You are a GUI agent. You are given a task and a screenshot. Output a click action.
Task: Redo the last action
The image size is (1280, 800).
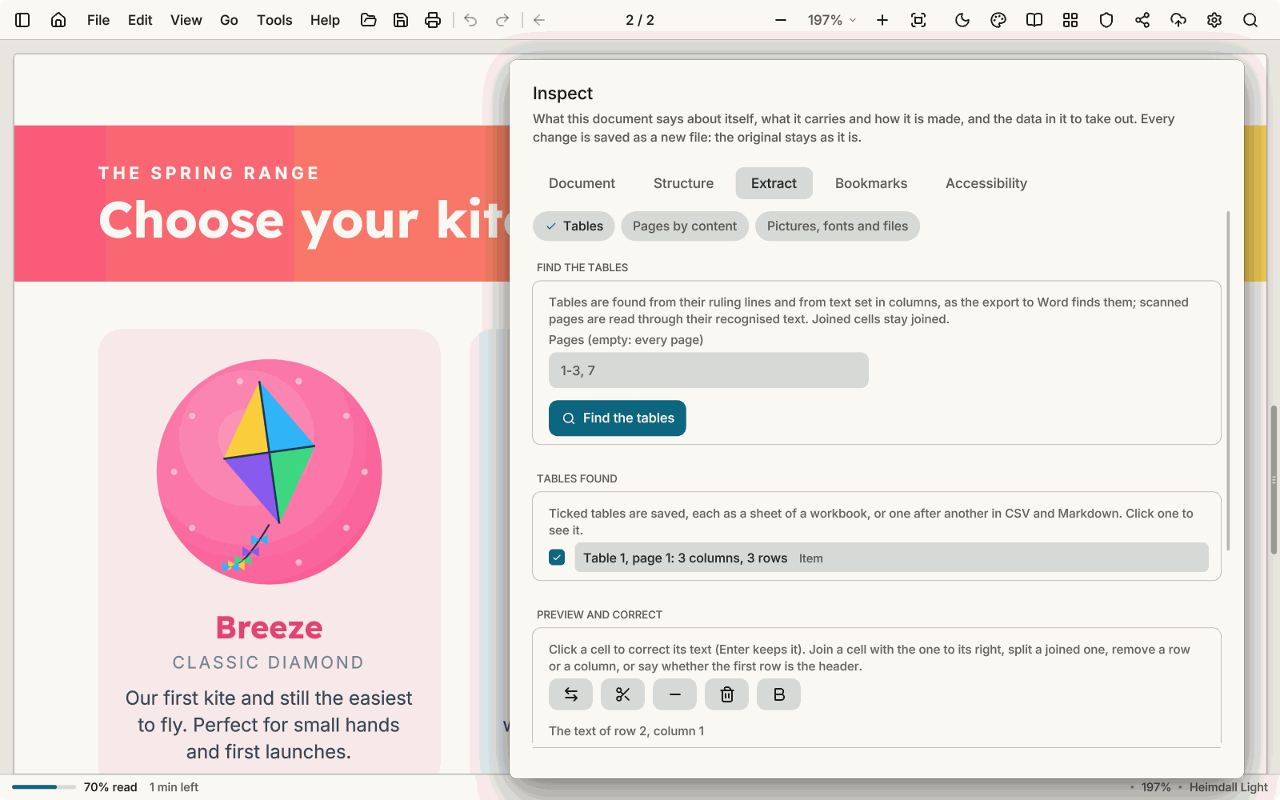[x=502, y=20]
